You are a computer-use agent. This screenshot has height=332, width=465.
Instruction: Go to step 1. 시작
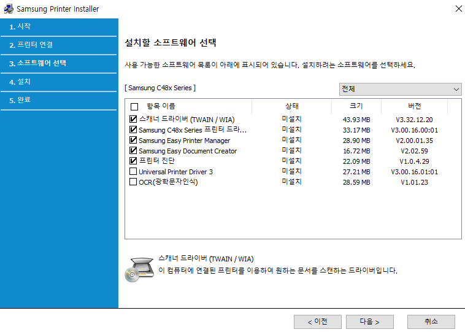59,27
